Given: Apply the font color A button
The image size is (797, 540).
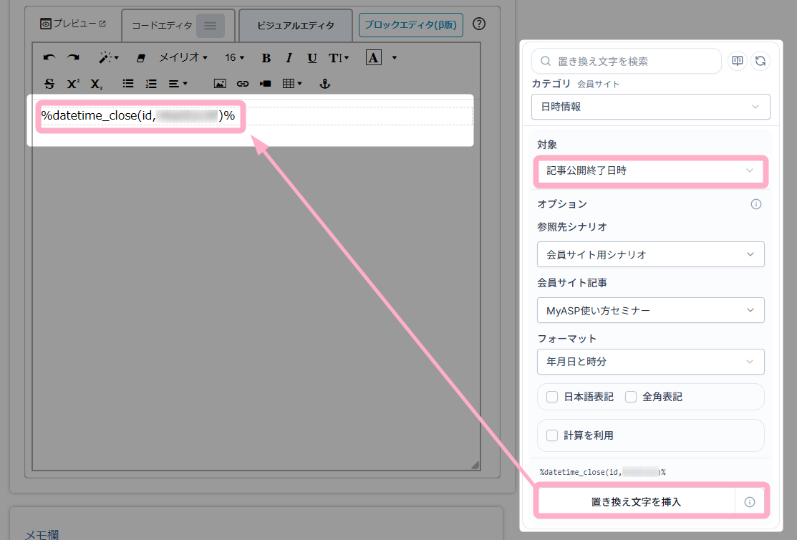Looking at the screenshot, I should pos(374,58).
